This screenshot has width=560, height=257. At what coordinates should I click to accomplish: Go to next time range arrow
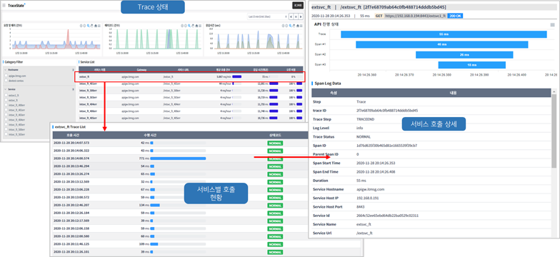click(301, 16)
